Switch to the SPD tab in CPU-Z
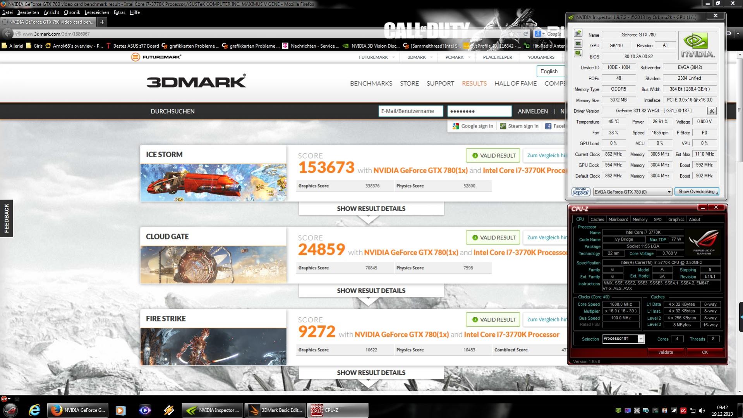Viewport: 743px width, 418px height. point(657,219)
